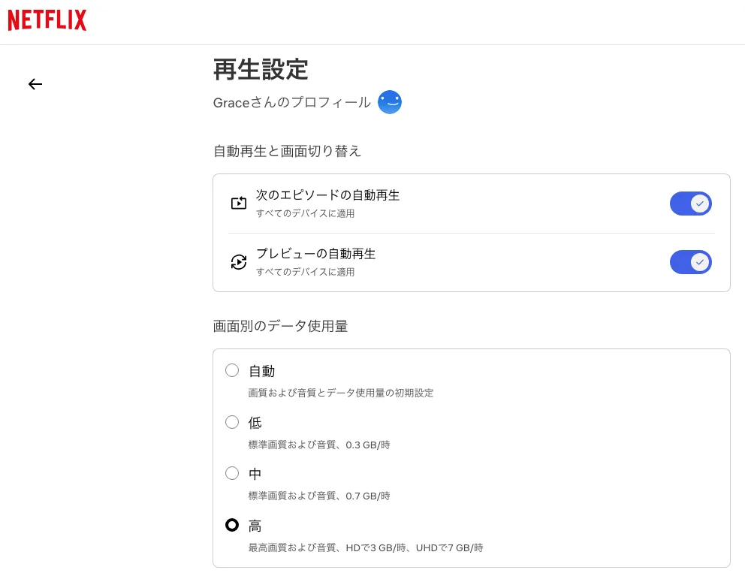Toggle プレビューの自動再生 switch
Viewport: 745px width, 573px height.
[690, 262]
